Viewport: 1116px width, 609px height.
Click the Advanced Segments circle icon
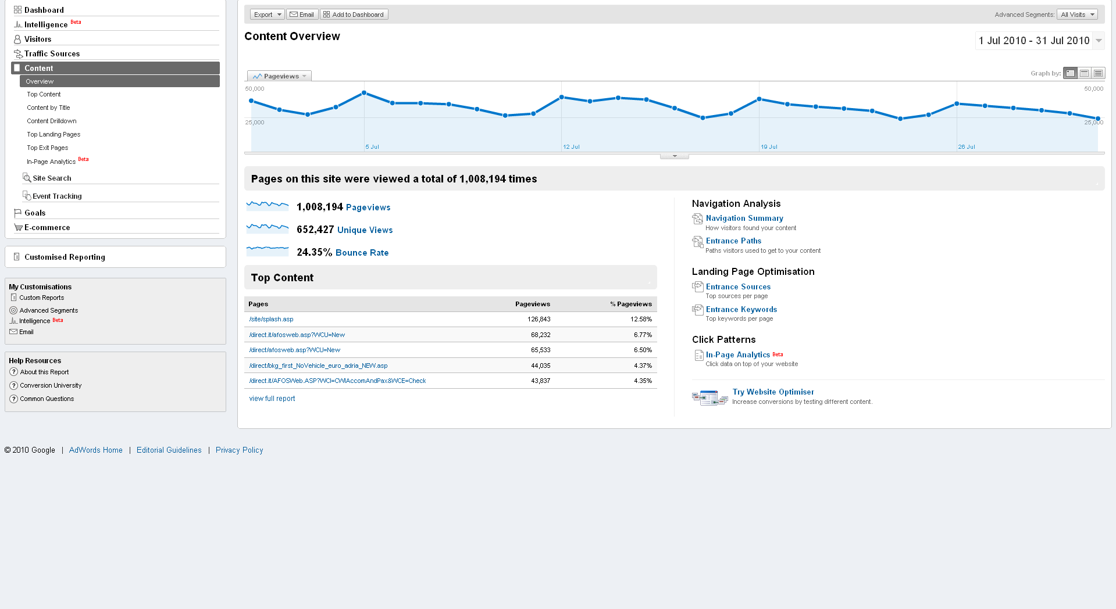(x=13, y=310)
